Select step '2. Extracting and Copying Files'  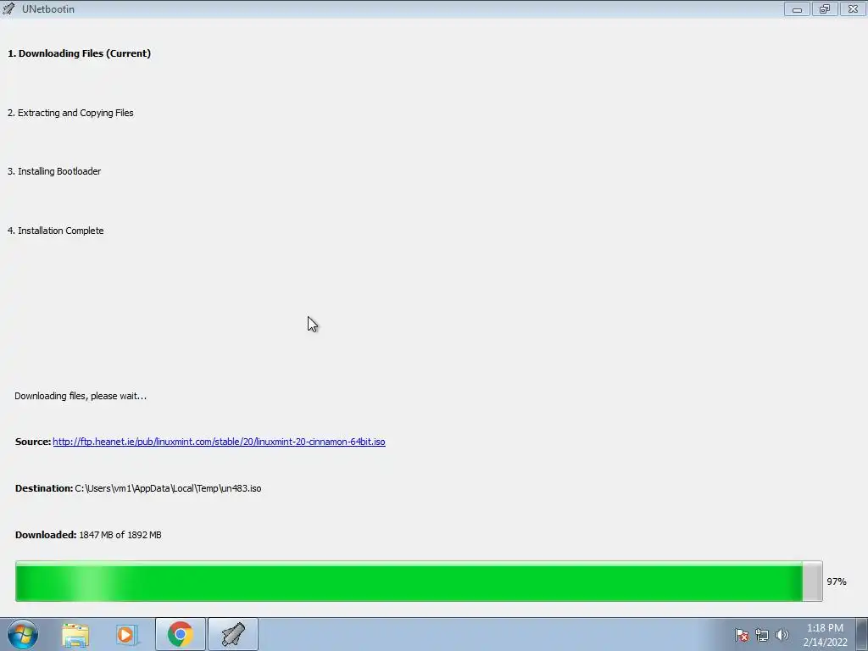click(70, 113)
